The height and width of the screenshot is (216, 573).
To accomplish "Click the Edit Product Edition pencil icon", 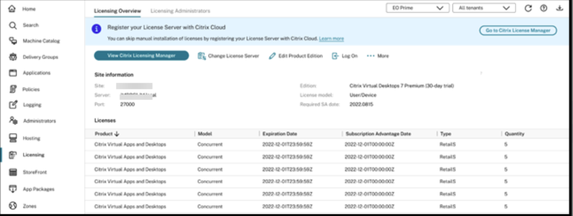I will [x=272, y=56].
